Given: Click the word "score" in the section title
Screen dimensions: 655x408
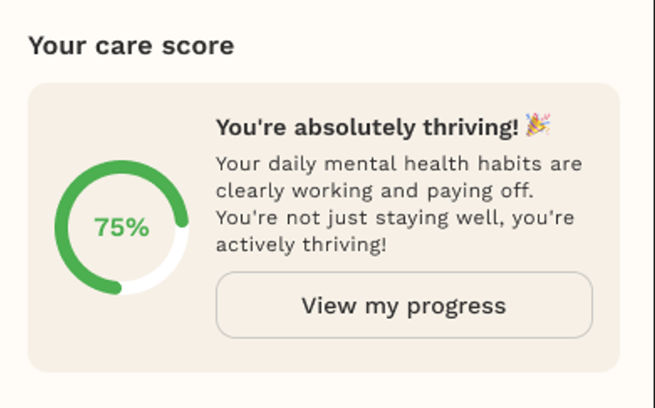Looking at the screenshot, I should tap(200, 45).
